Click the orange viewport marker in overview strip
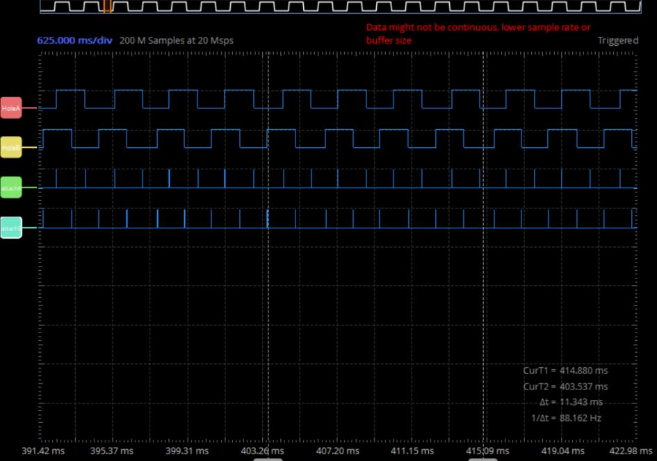 (107, 6)
